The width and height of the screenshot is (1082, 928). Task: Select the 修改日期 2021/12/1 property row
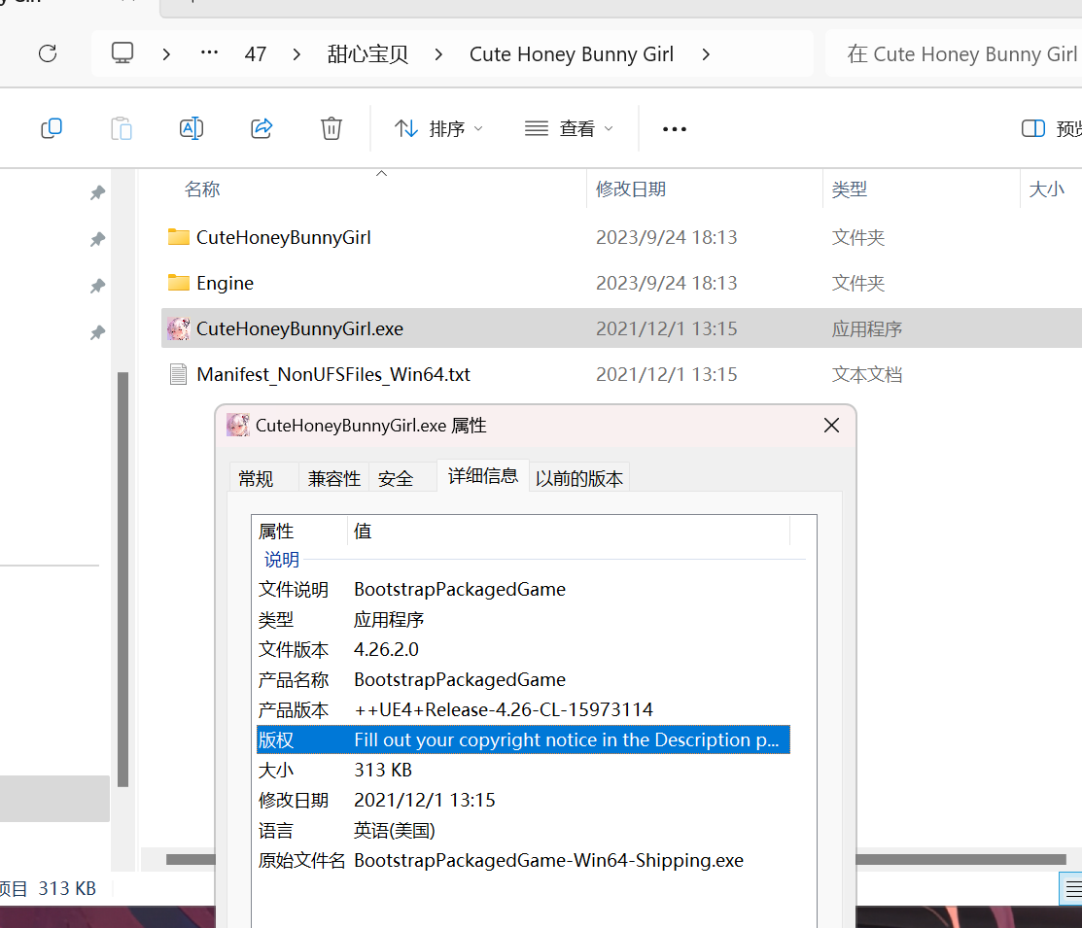pos(523,801)
